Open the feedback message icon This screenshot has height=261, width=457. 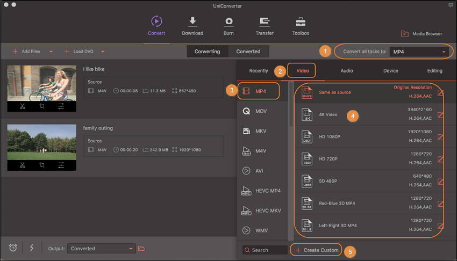[x=451, y=5]
